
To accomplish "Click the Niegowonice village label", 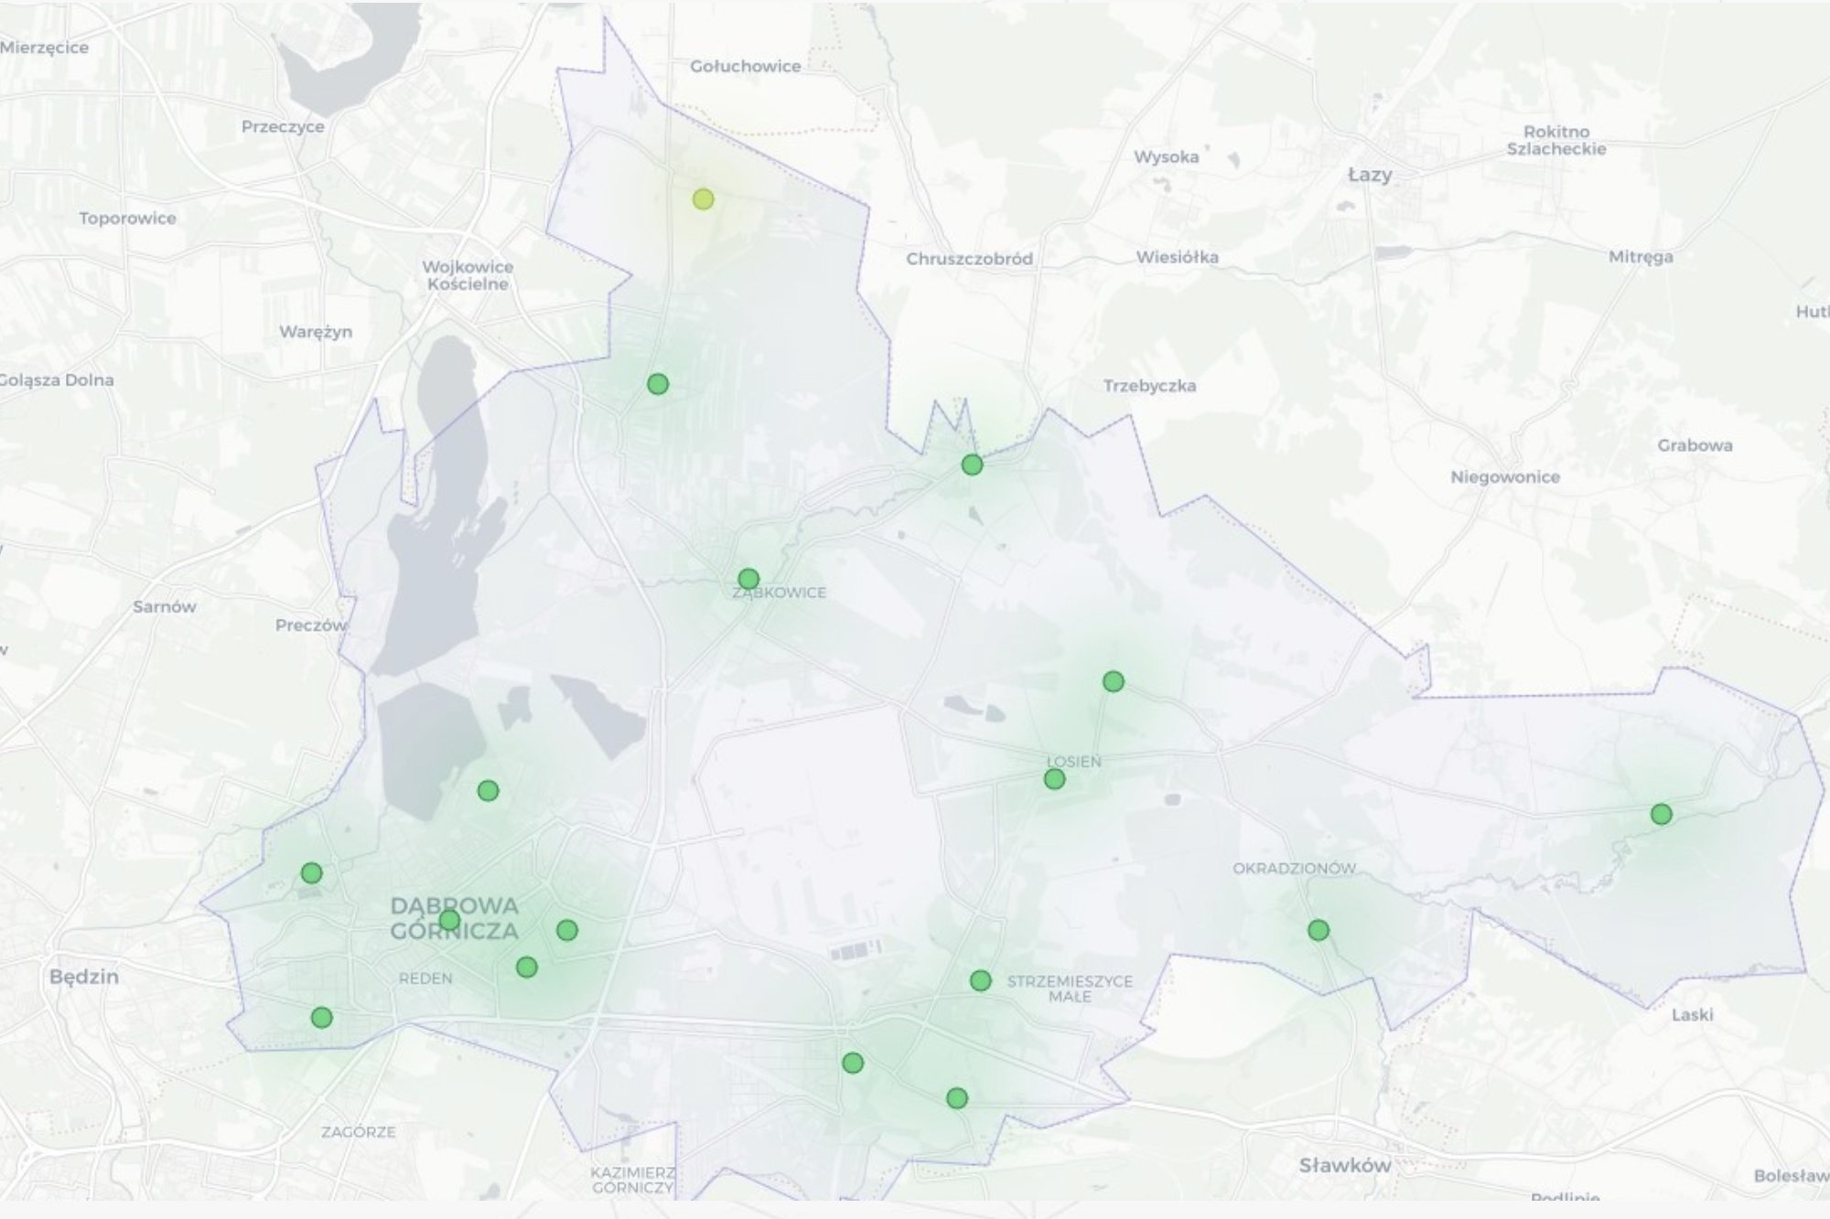I will 1504,476.
